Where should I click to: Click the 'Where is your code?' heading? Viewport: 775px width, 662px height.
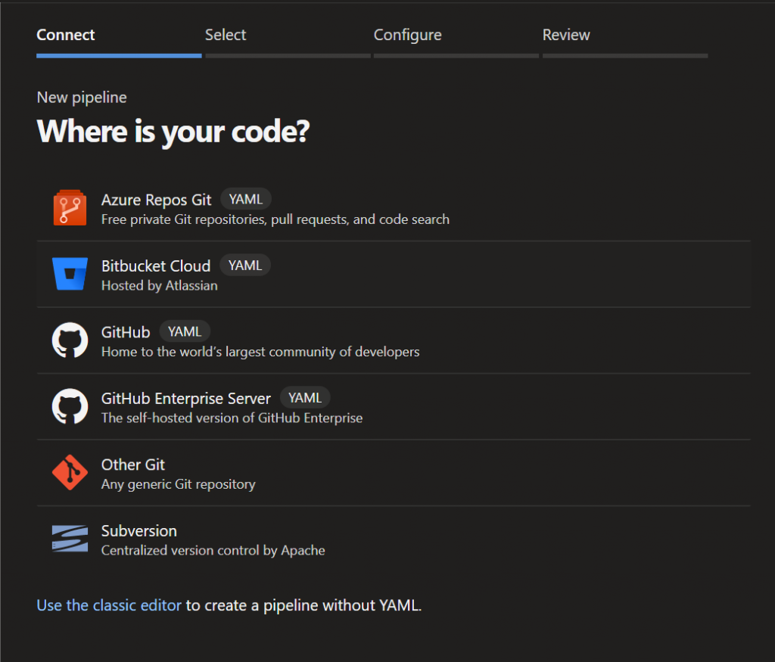[173, 132]
